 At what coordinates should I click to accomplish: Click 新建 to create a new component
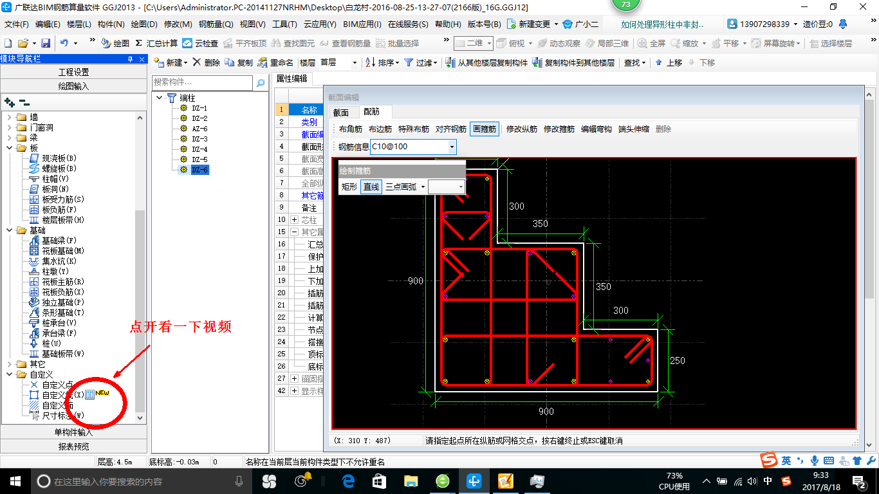coord(171,62)
